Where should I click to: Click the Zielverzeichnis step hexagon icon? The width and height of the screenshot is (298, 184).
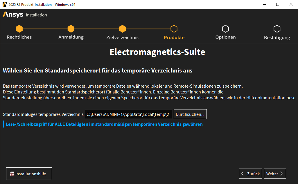pos(122,29)
